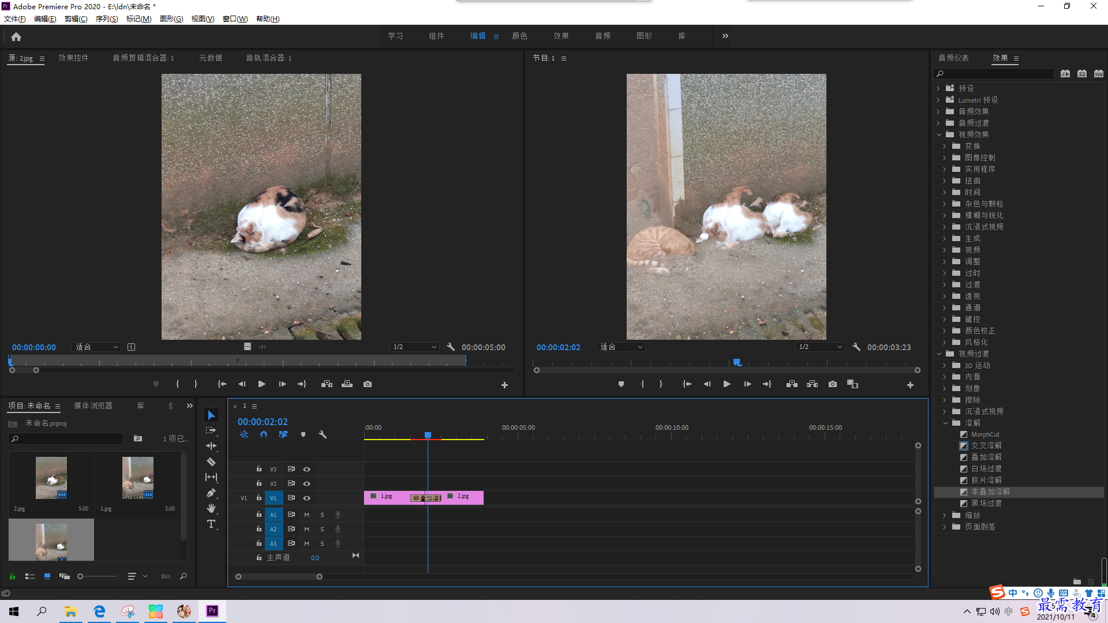Collapse the 溶解 transitions folder
The image size is (1108, 623).
945,423
